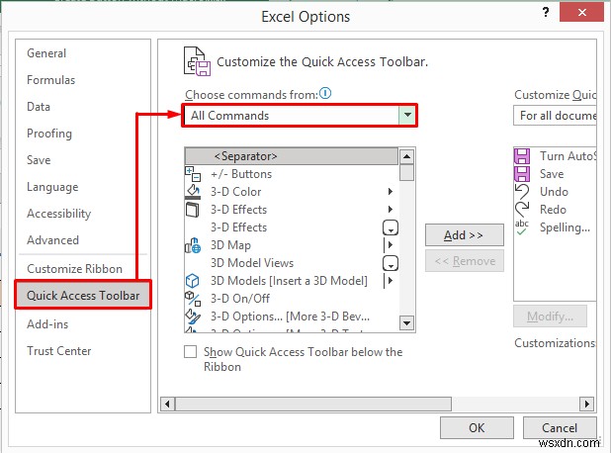
Task: Expand the first 3-D Effects submenu arrow
Action: (x=391, y=210)
